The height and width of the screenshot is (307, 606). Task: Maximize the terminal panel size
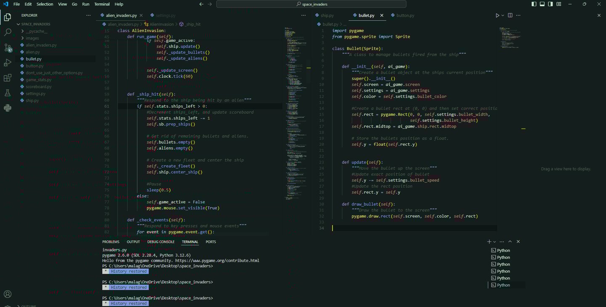[x=510, y=242]
